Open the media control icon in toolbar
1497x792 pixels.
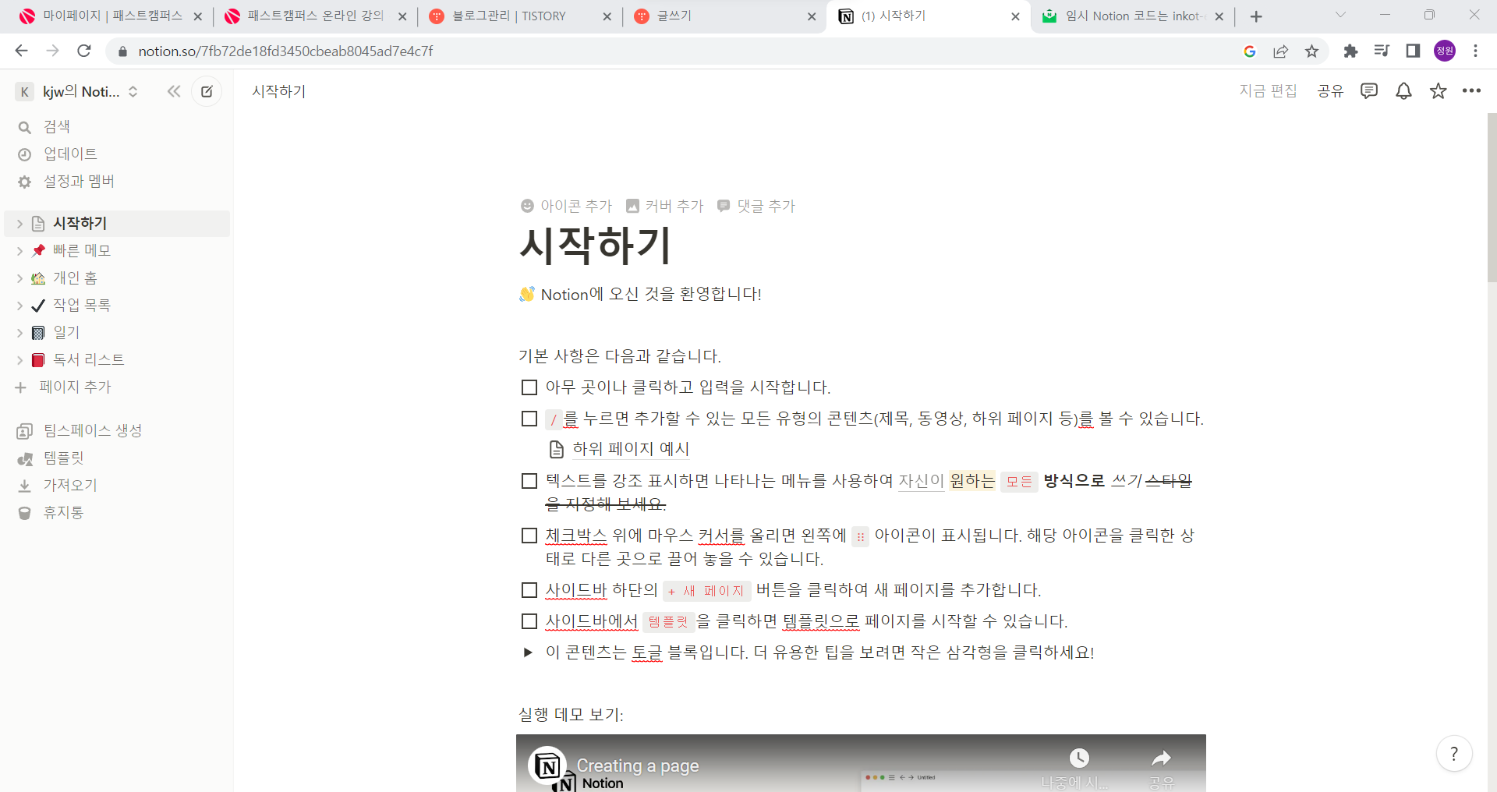1382,51
